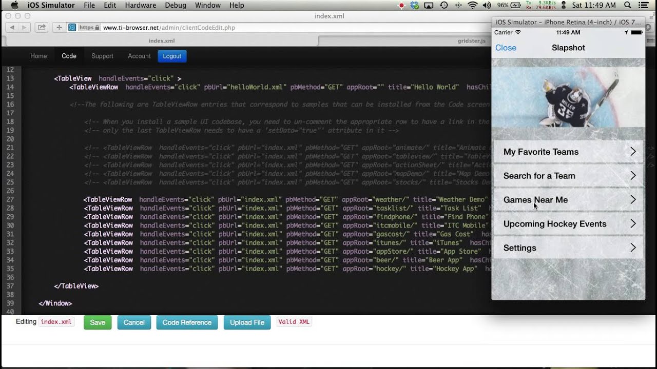Expand the Games Near Me chevron
The height and width of the screenshot is (369, 657).
(633, 200)
